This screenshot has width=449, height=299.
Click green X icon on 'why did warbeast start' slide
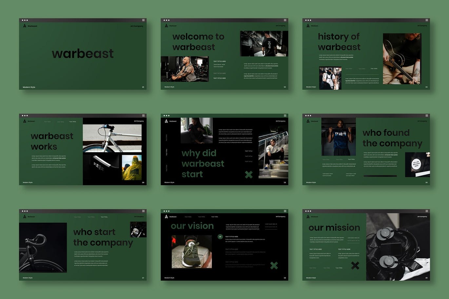pos(249,175)
